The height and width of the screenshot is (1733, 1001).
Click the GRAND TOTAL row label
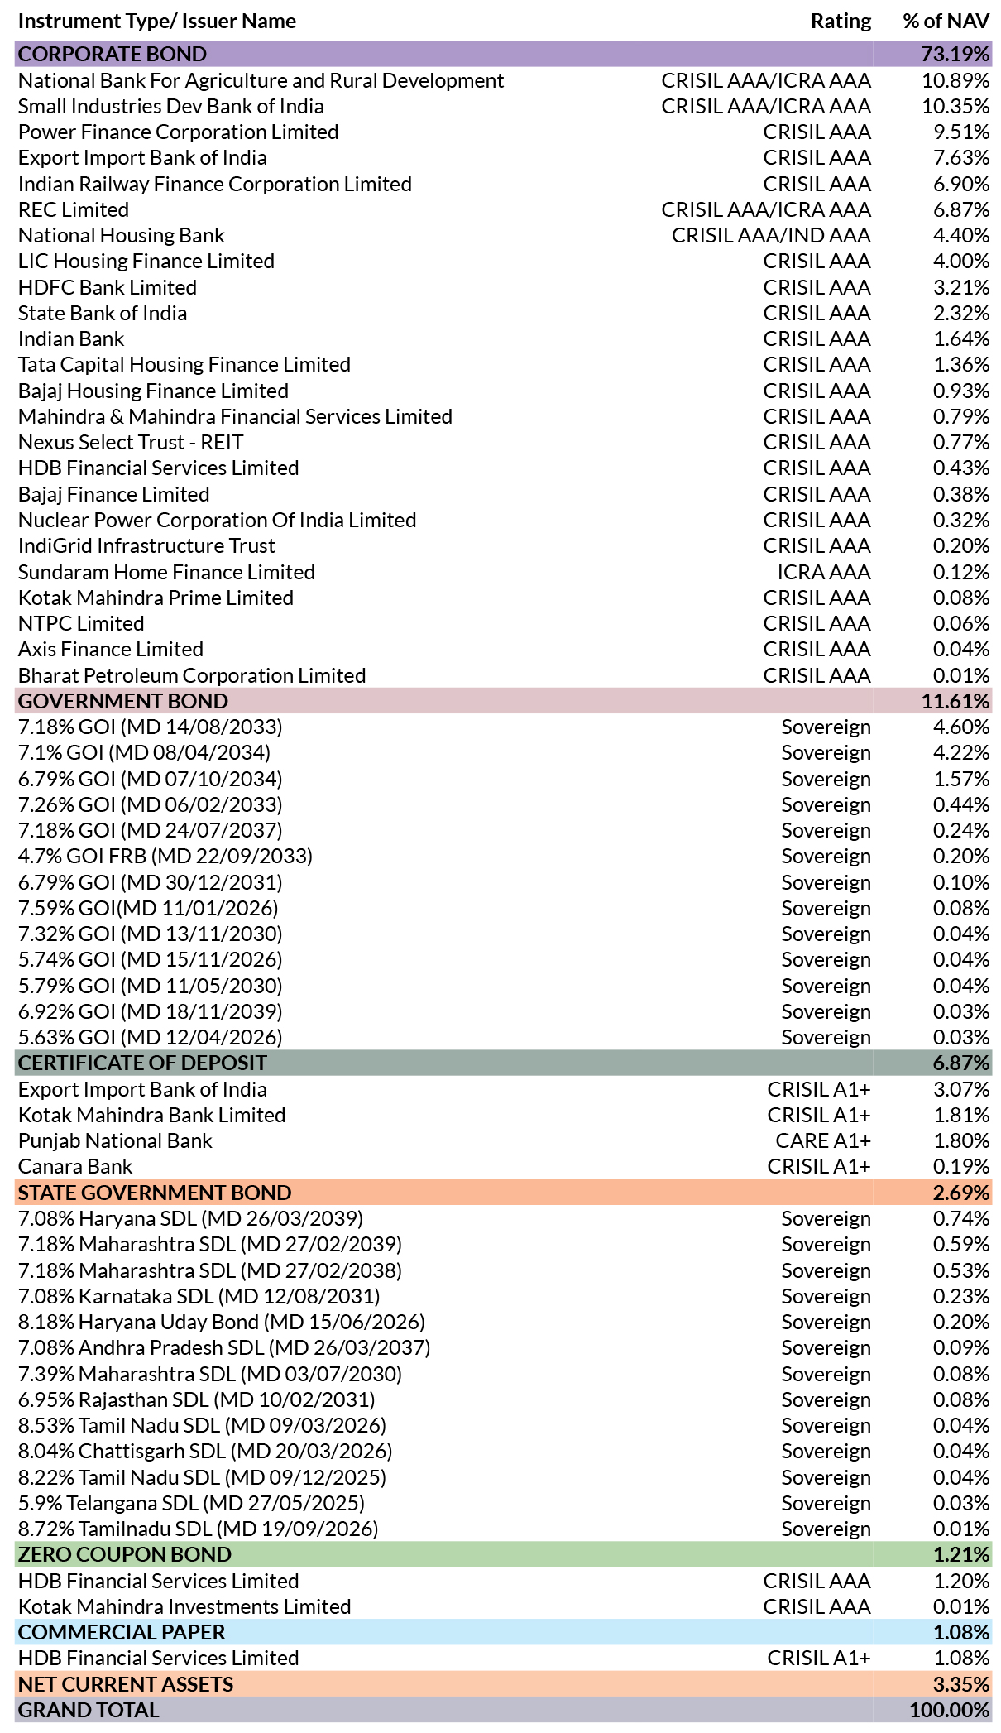[89, 1710]
